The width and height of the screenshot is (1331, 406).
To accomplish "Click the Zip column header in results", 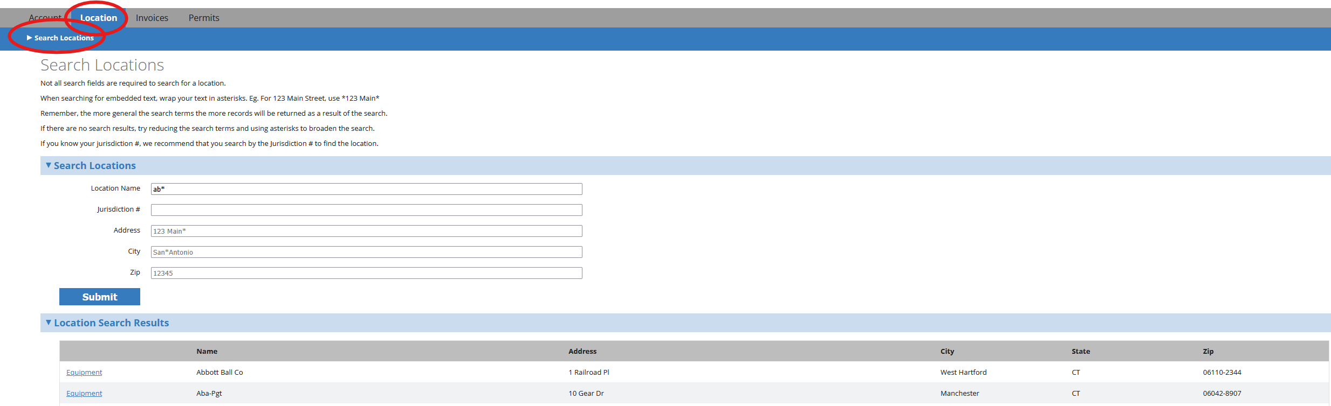I will click(x=1208, y=352).
